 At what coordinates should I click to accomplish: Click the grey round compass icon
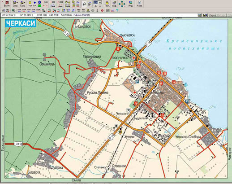(93, 10)
